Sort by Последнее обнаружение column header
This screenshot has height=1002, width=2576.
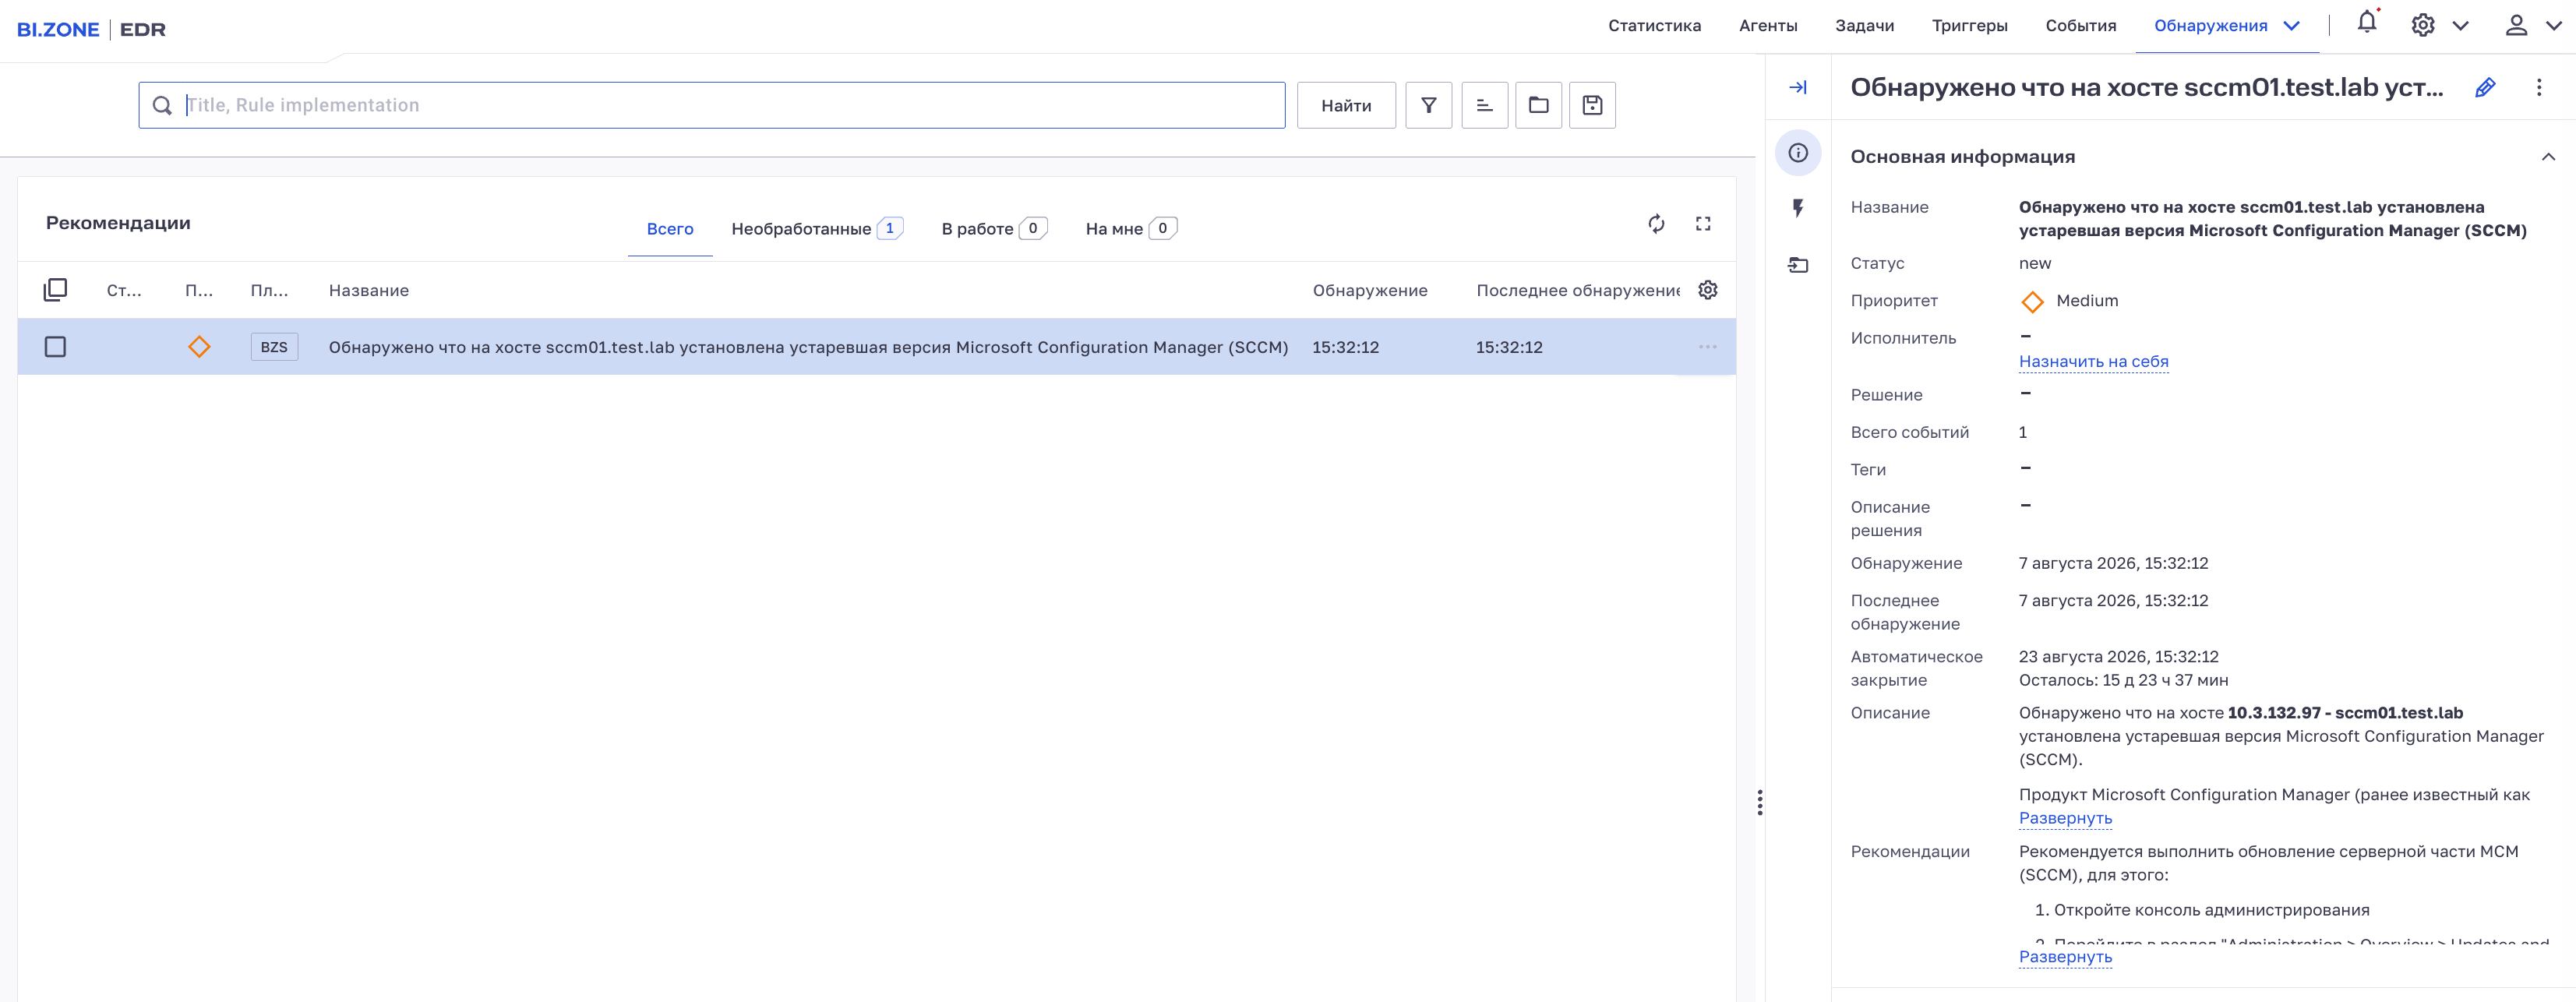(x=1578, y=291)
